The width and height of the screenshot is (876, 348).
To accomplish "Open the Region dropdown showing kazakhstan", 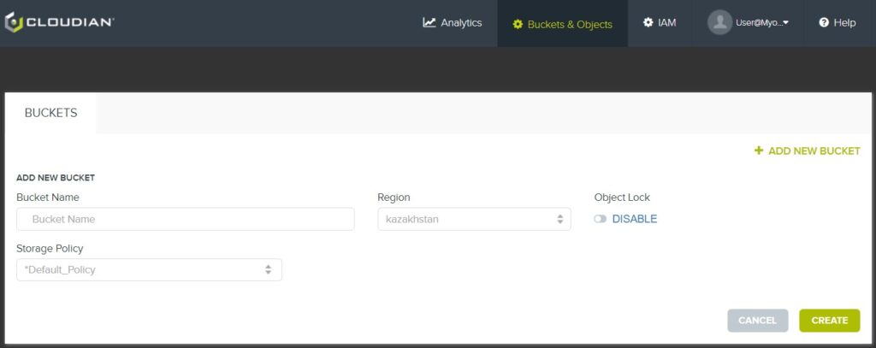I will point(474,219).
